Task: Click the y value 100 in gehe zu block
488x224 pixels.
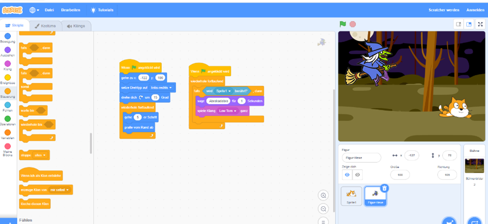Action: click(x=160, y=78)
